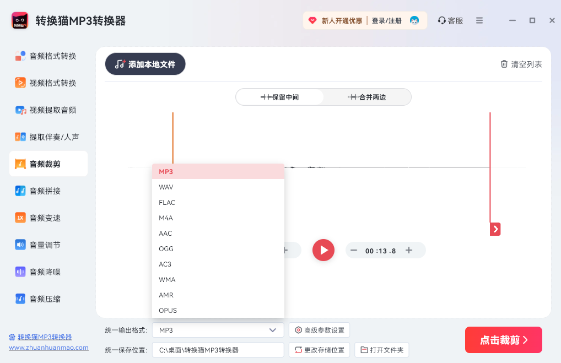Click the 统一保存位置 path input field
This screenshot has width=561, height=363.
(218, 349)
